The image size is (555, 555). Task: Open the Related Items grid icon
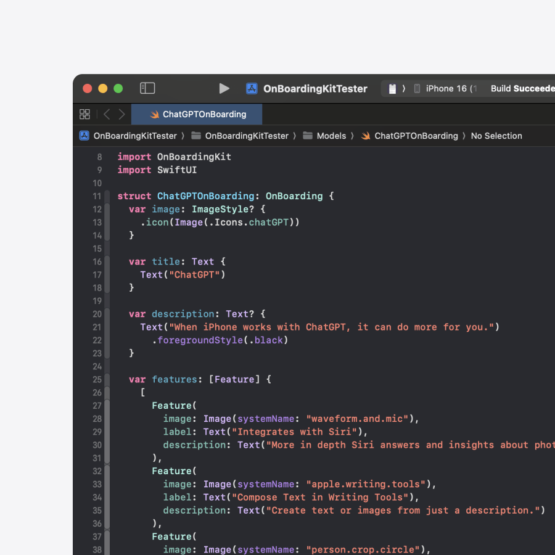85,114
